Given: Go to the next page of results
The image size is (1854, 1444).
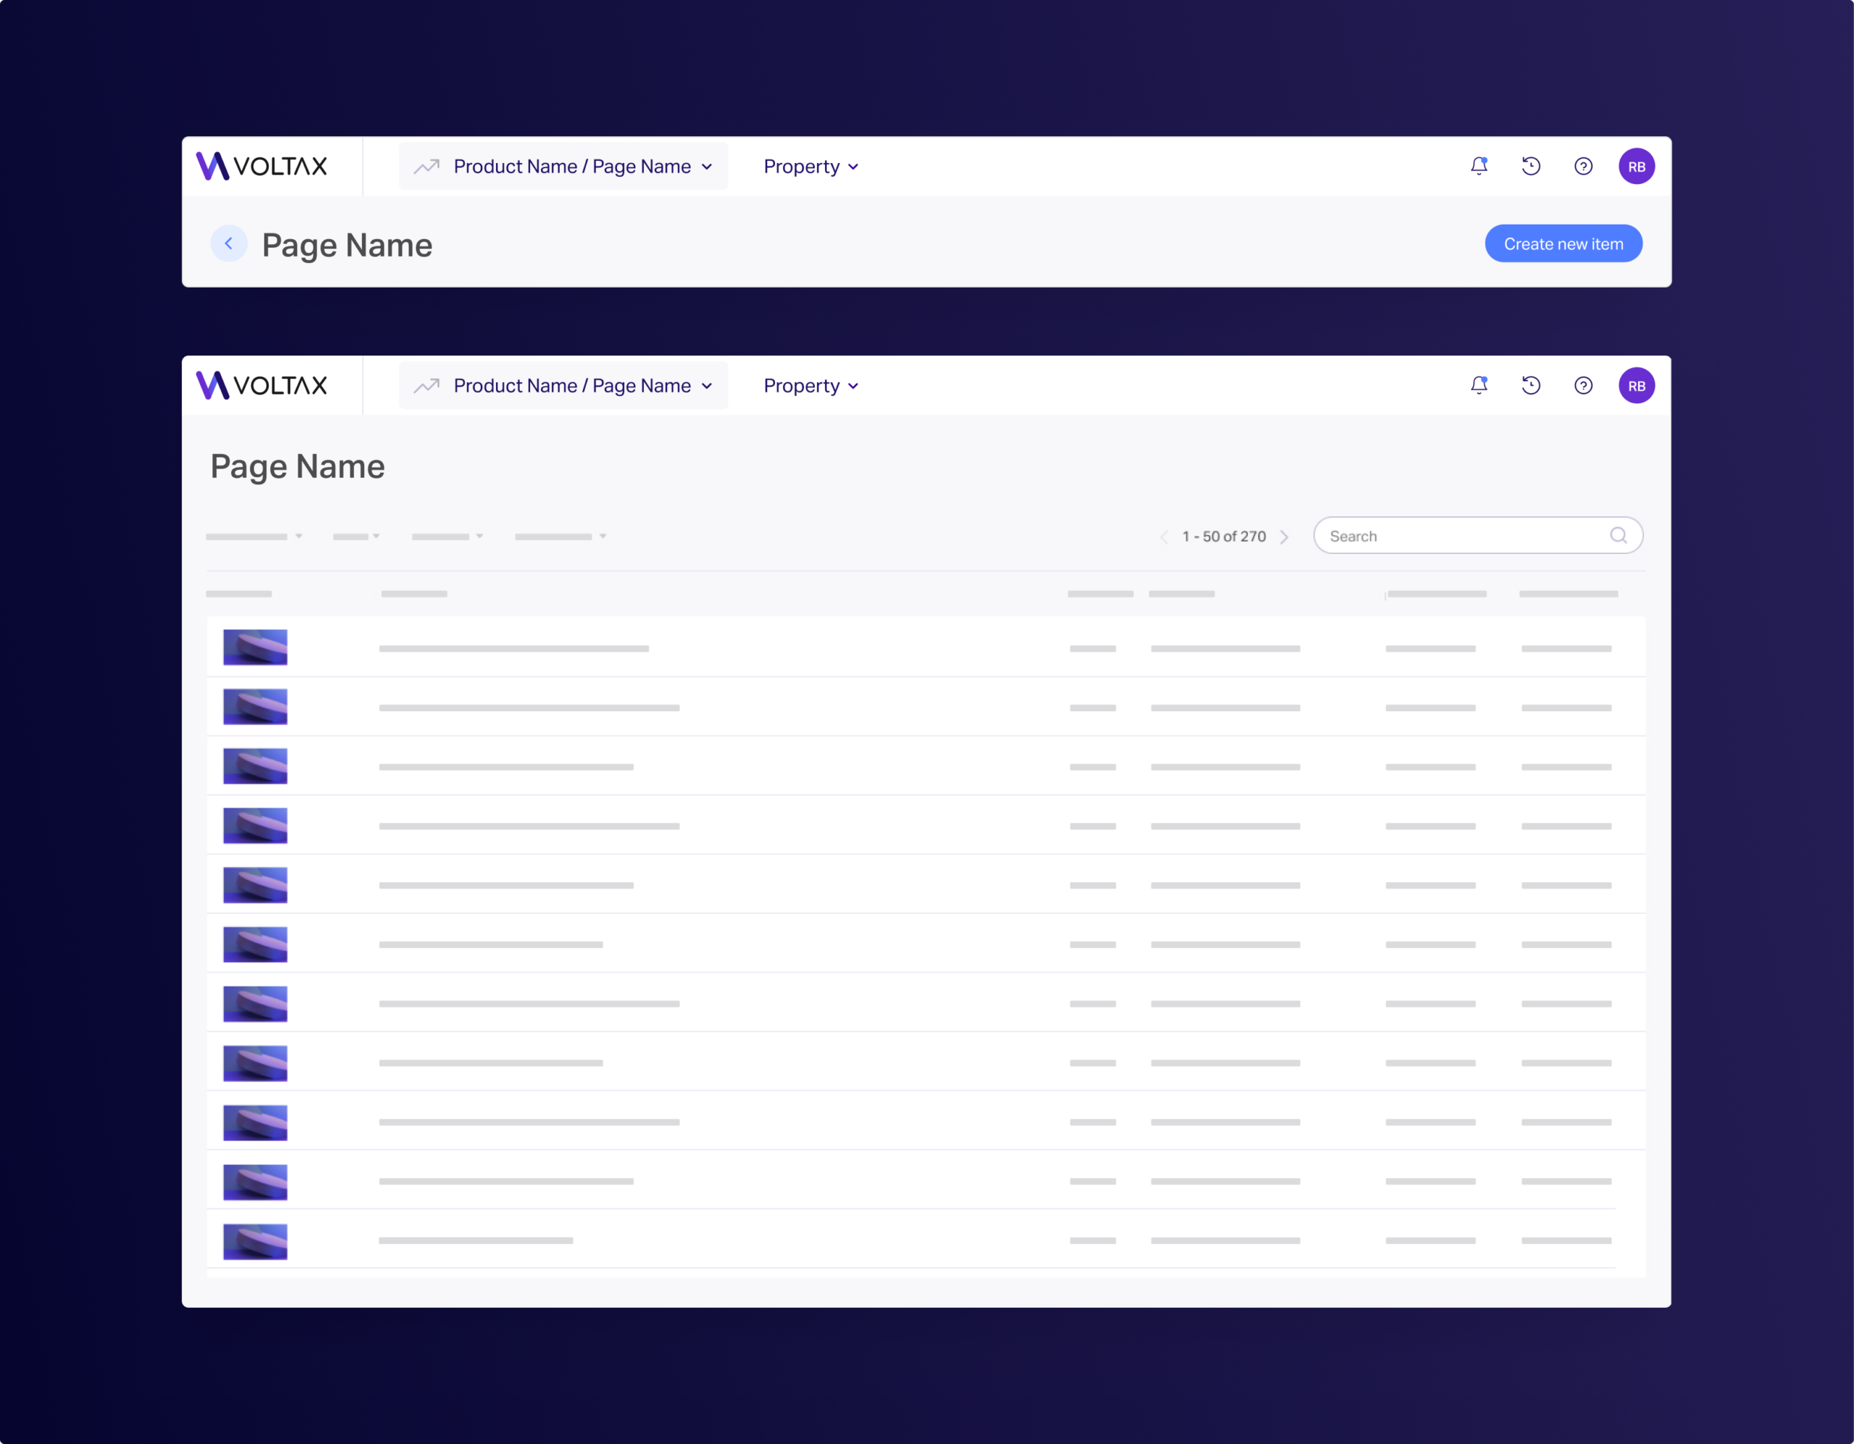Looking at the screenshot, I should click(x=1284, y=537).
